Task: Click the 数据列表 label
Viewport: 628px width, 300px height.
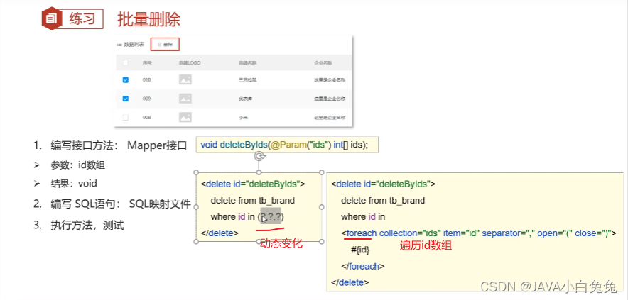Action: coord(134,45)
